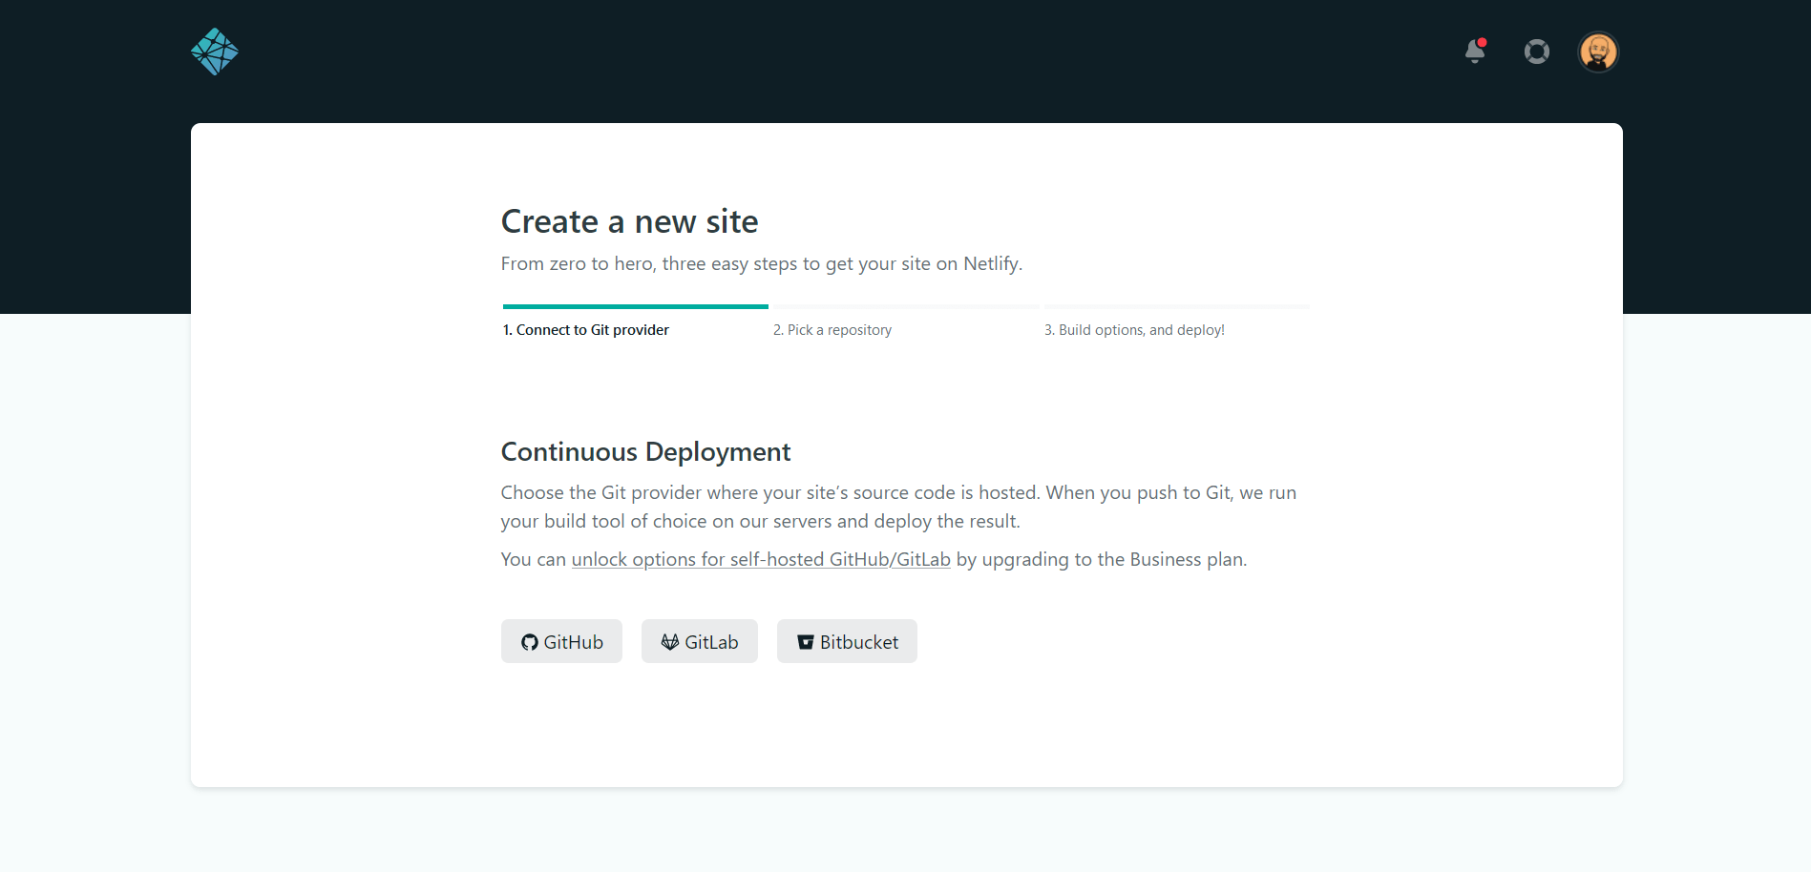The image size is (1811, 872).
Task: Select step 2 Pick a repository
Action: [x=832, y=330]
